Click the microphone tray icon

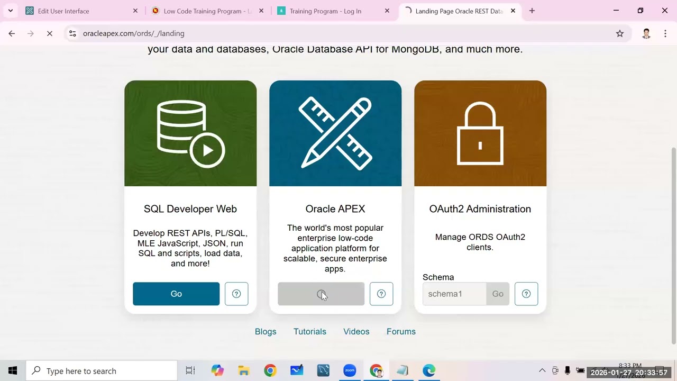[568, 370]
